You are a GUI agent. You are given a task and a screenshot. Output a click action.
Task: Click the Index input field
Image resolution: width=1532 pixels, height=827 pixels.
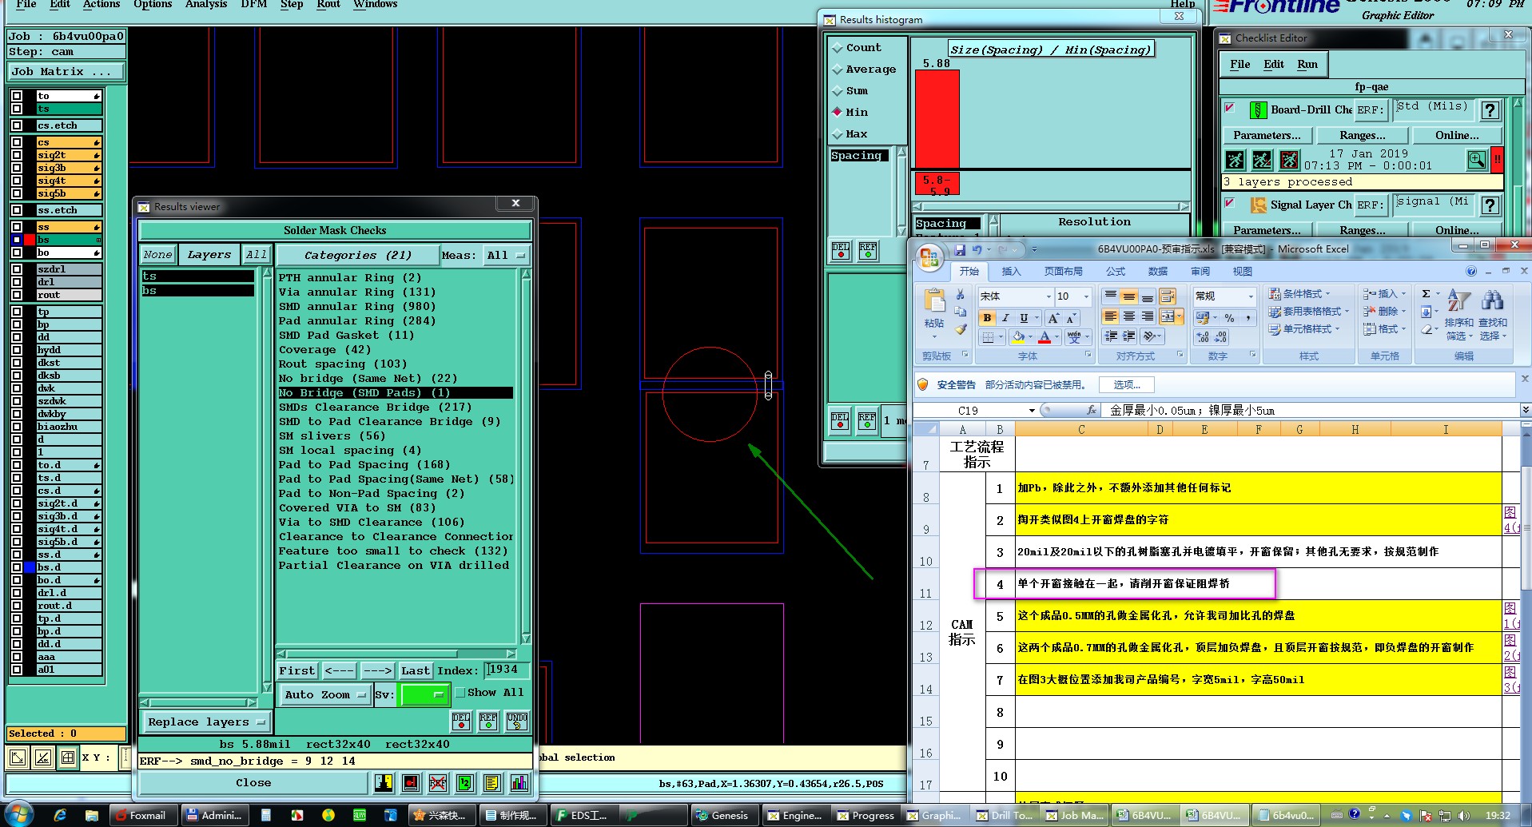click(x=507, y=670)
